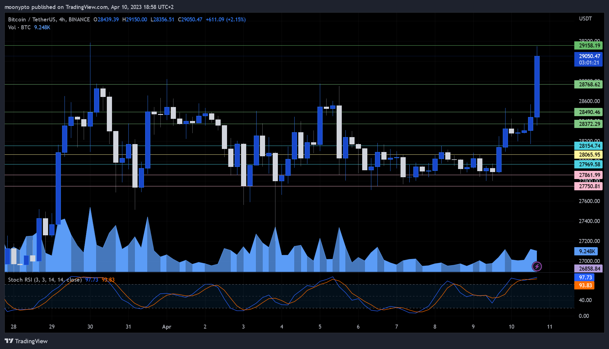Click the 27969.58 cyan price label
Image resolution: width=609 pixels, height=349 pixels.
pyautogui.click(x=588, y=164)
